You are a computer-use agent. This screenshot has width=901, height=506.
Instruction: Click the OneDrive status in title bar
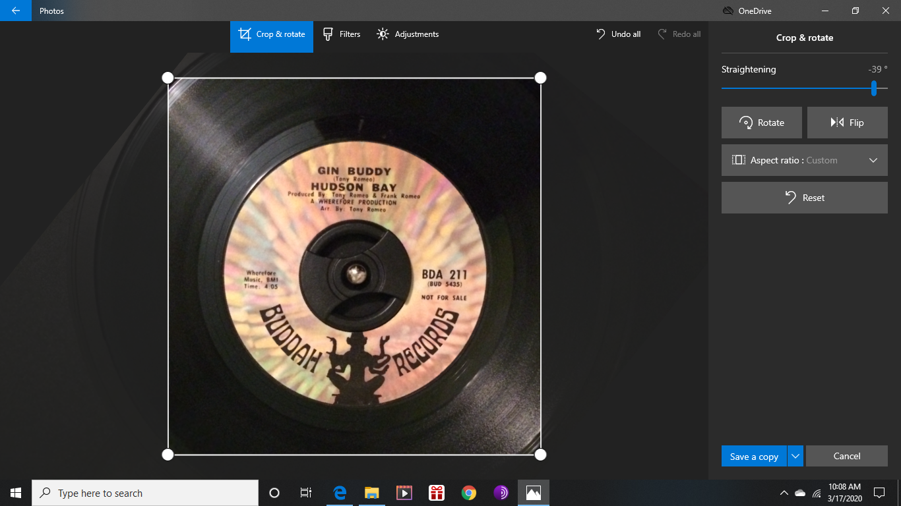coord(747,11)
